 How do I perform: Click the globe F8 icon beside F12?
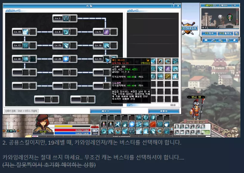pyautogui.click(x=237, y=33)
